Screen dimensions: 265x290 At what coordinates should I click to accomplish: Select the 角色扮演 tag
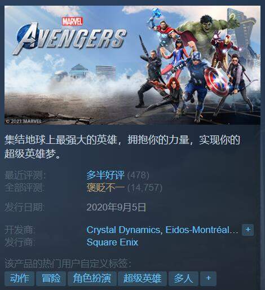coord(92,278)
